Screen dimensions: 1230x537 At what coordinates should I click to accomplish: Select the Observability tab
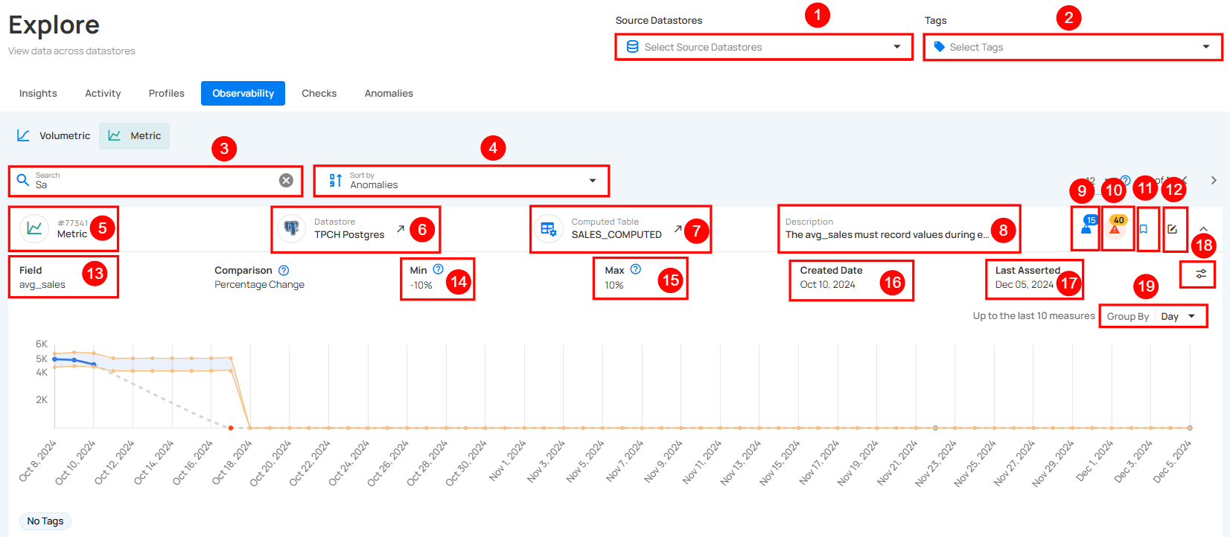pyautogui.click(x=243, y=94)
